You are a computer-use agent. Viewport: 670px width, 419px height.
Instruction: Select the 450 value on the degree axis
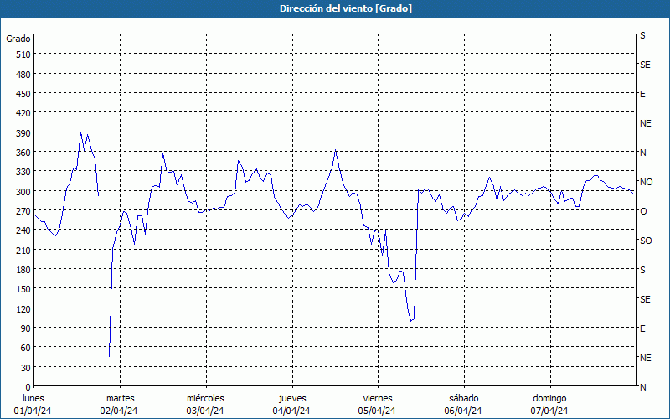point(23,94)
